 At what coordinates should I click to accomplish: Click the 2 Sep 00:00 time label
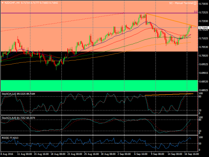(124, 154)
